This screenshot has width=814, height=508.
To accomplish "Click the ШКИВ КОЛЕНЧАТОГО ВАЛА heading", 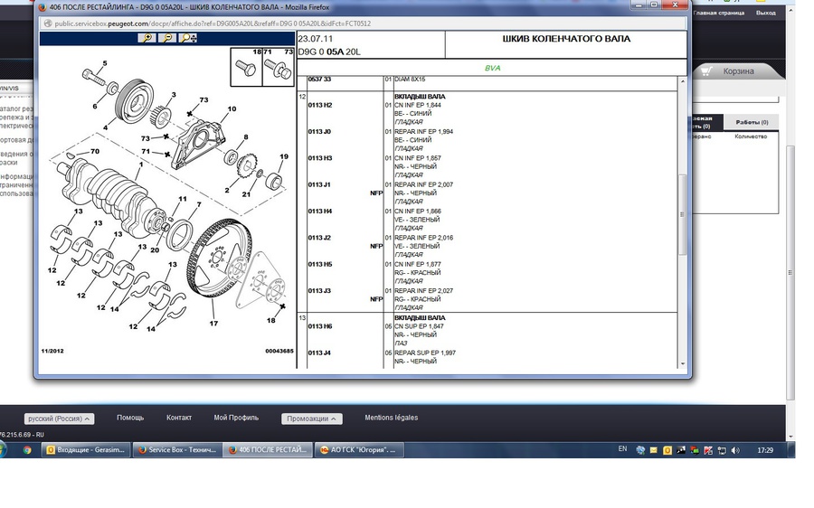I will point(566,39).
